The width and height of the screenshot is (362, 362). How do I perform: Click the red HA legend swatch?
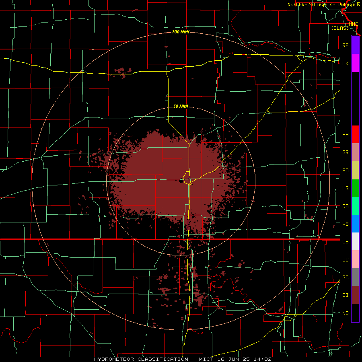pyautogui.click(x=355, y=134)
